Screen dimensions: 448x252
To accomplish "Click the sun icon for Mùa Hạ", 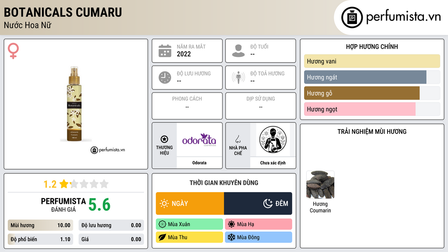I will click(231, 224).
